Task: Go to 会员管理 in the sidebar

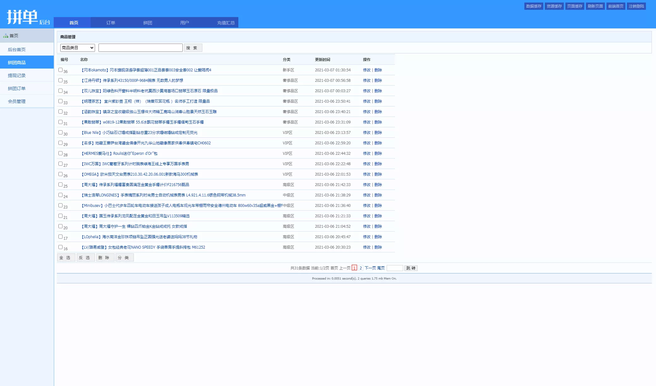Action: [x=17, y=101]
